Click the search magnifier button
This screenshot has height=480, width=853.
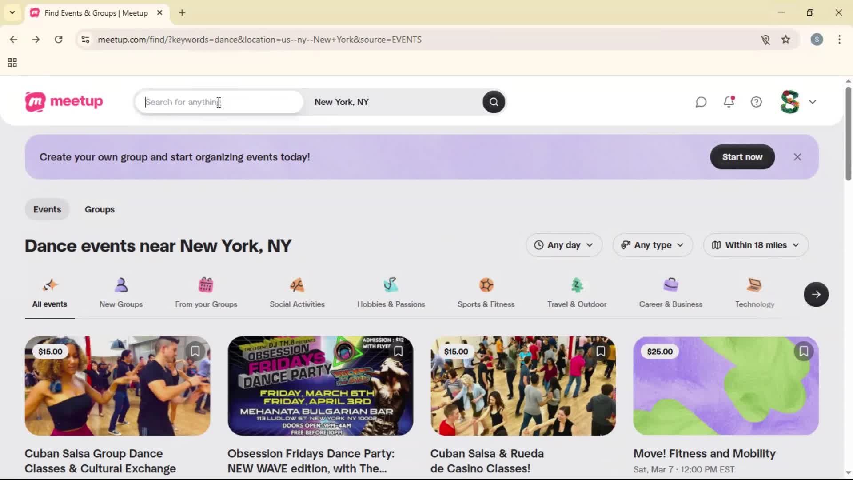coord(494,102)
